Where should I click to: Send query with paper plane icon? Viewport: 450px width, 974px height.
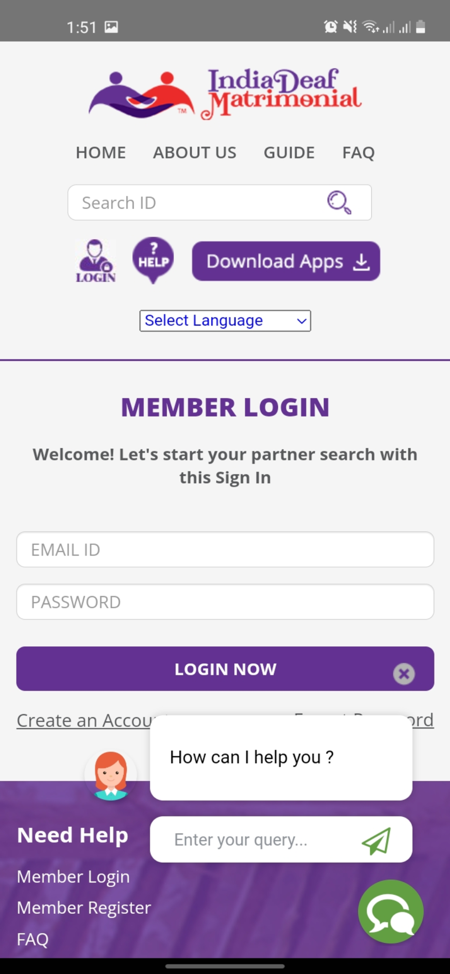tap(376, 841)
